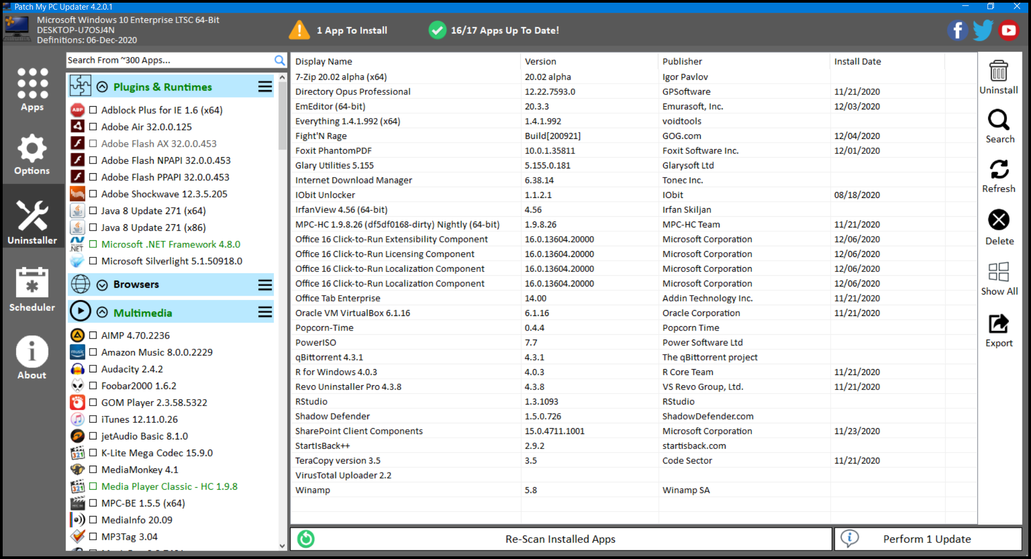This screenshot has height=559, width=1031.
Task: Click the Multimedia play circle icon
Action: [81, 311]
